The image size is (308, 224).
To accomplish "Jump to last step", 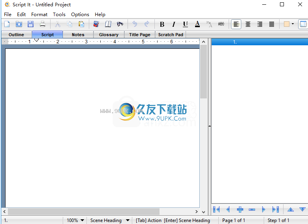I will click(x=276, y=209).
